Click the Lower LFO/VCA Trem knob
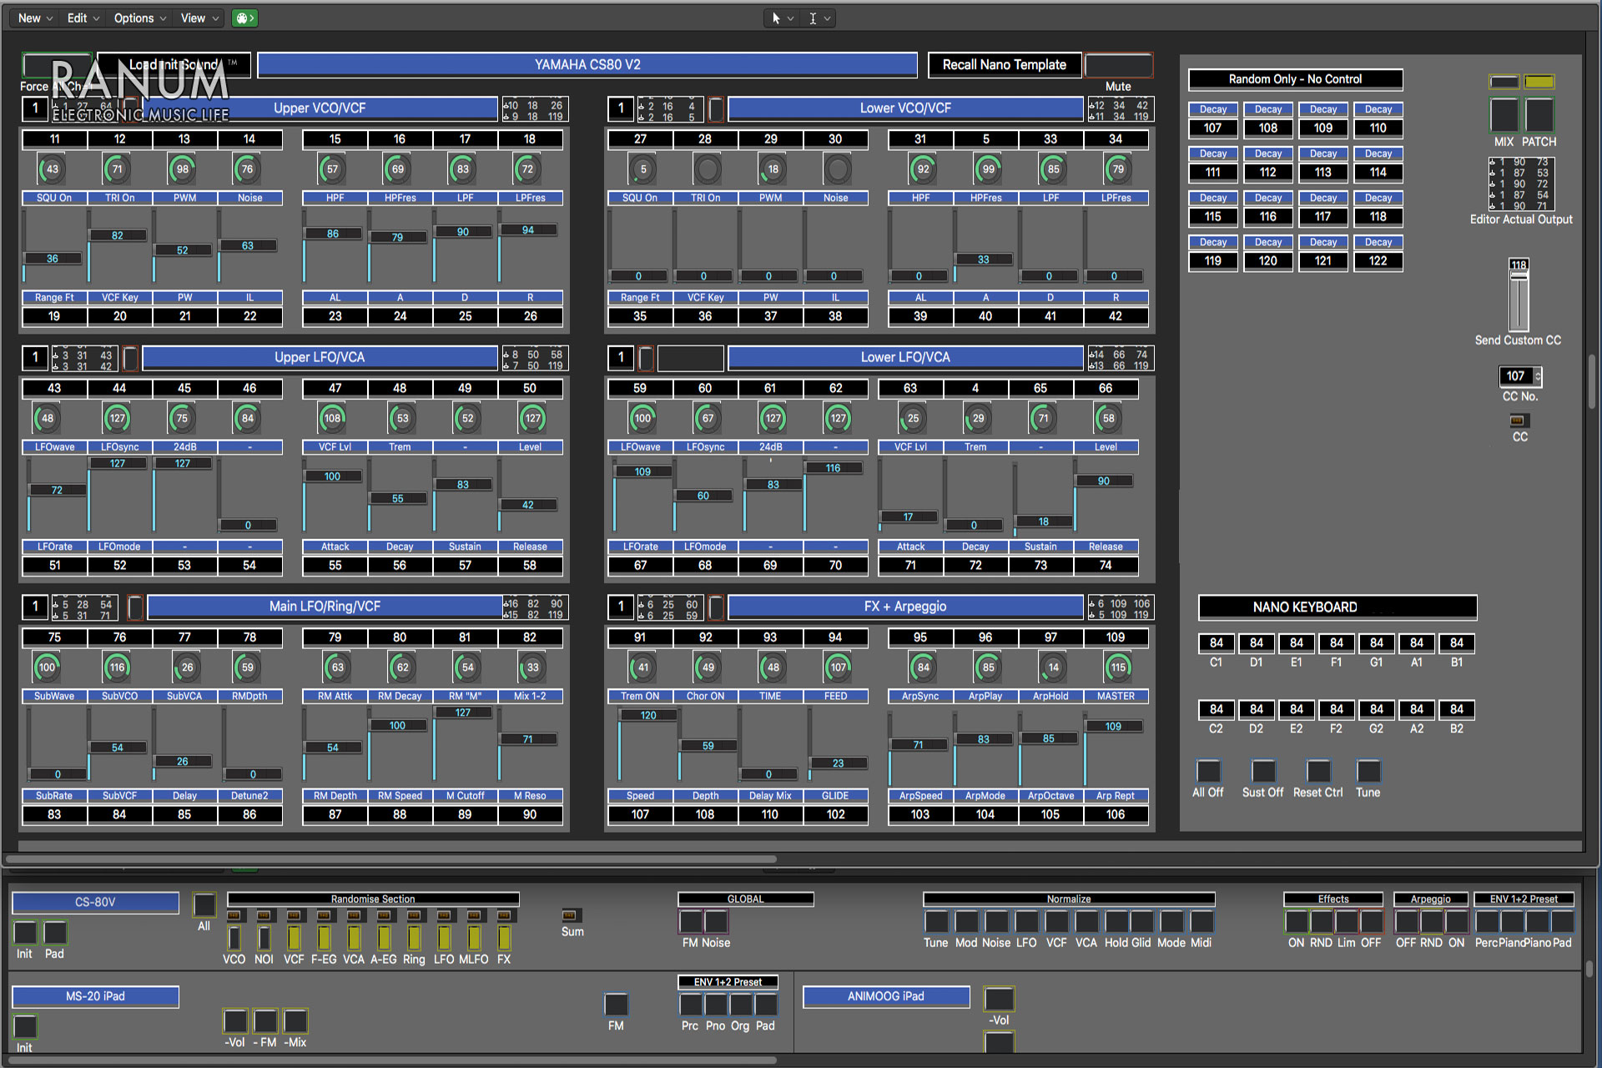The height and width of the screenshot is (1068, 1602). [979, 419]
